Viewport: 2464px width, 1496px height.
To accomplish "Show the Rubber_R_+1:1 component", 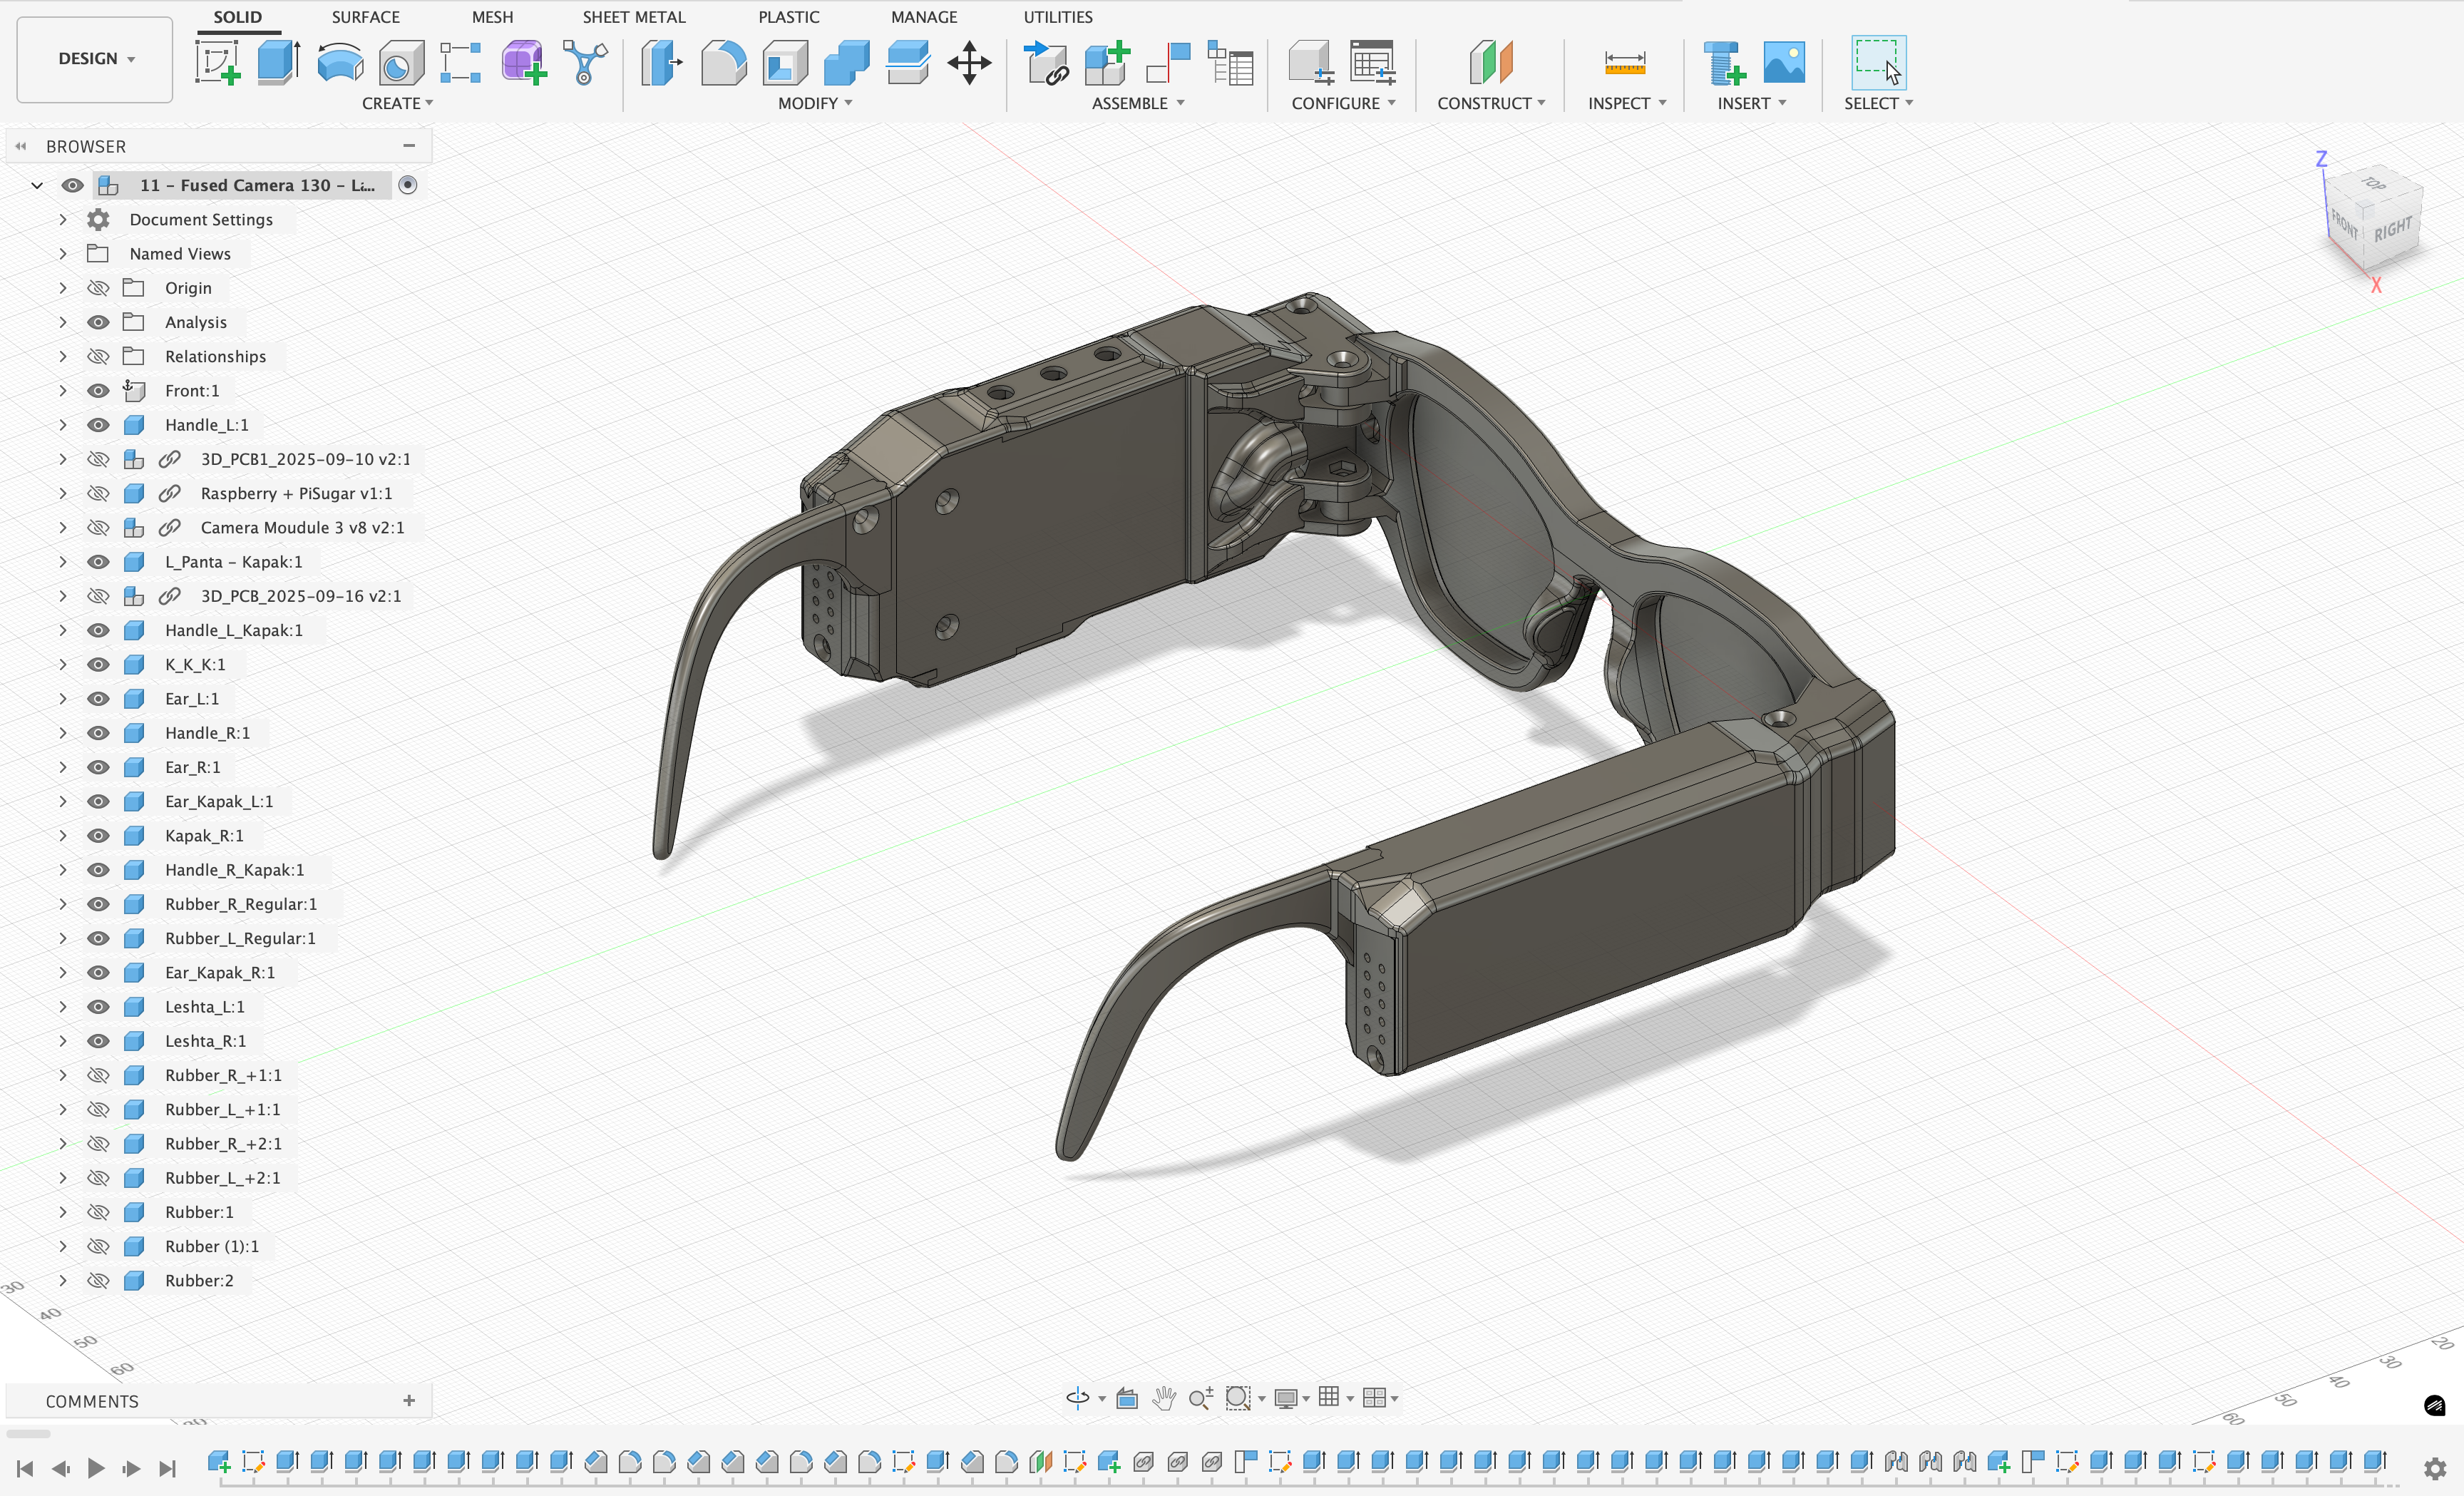I will pos(98,1075).
